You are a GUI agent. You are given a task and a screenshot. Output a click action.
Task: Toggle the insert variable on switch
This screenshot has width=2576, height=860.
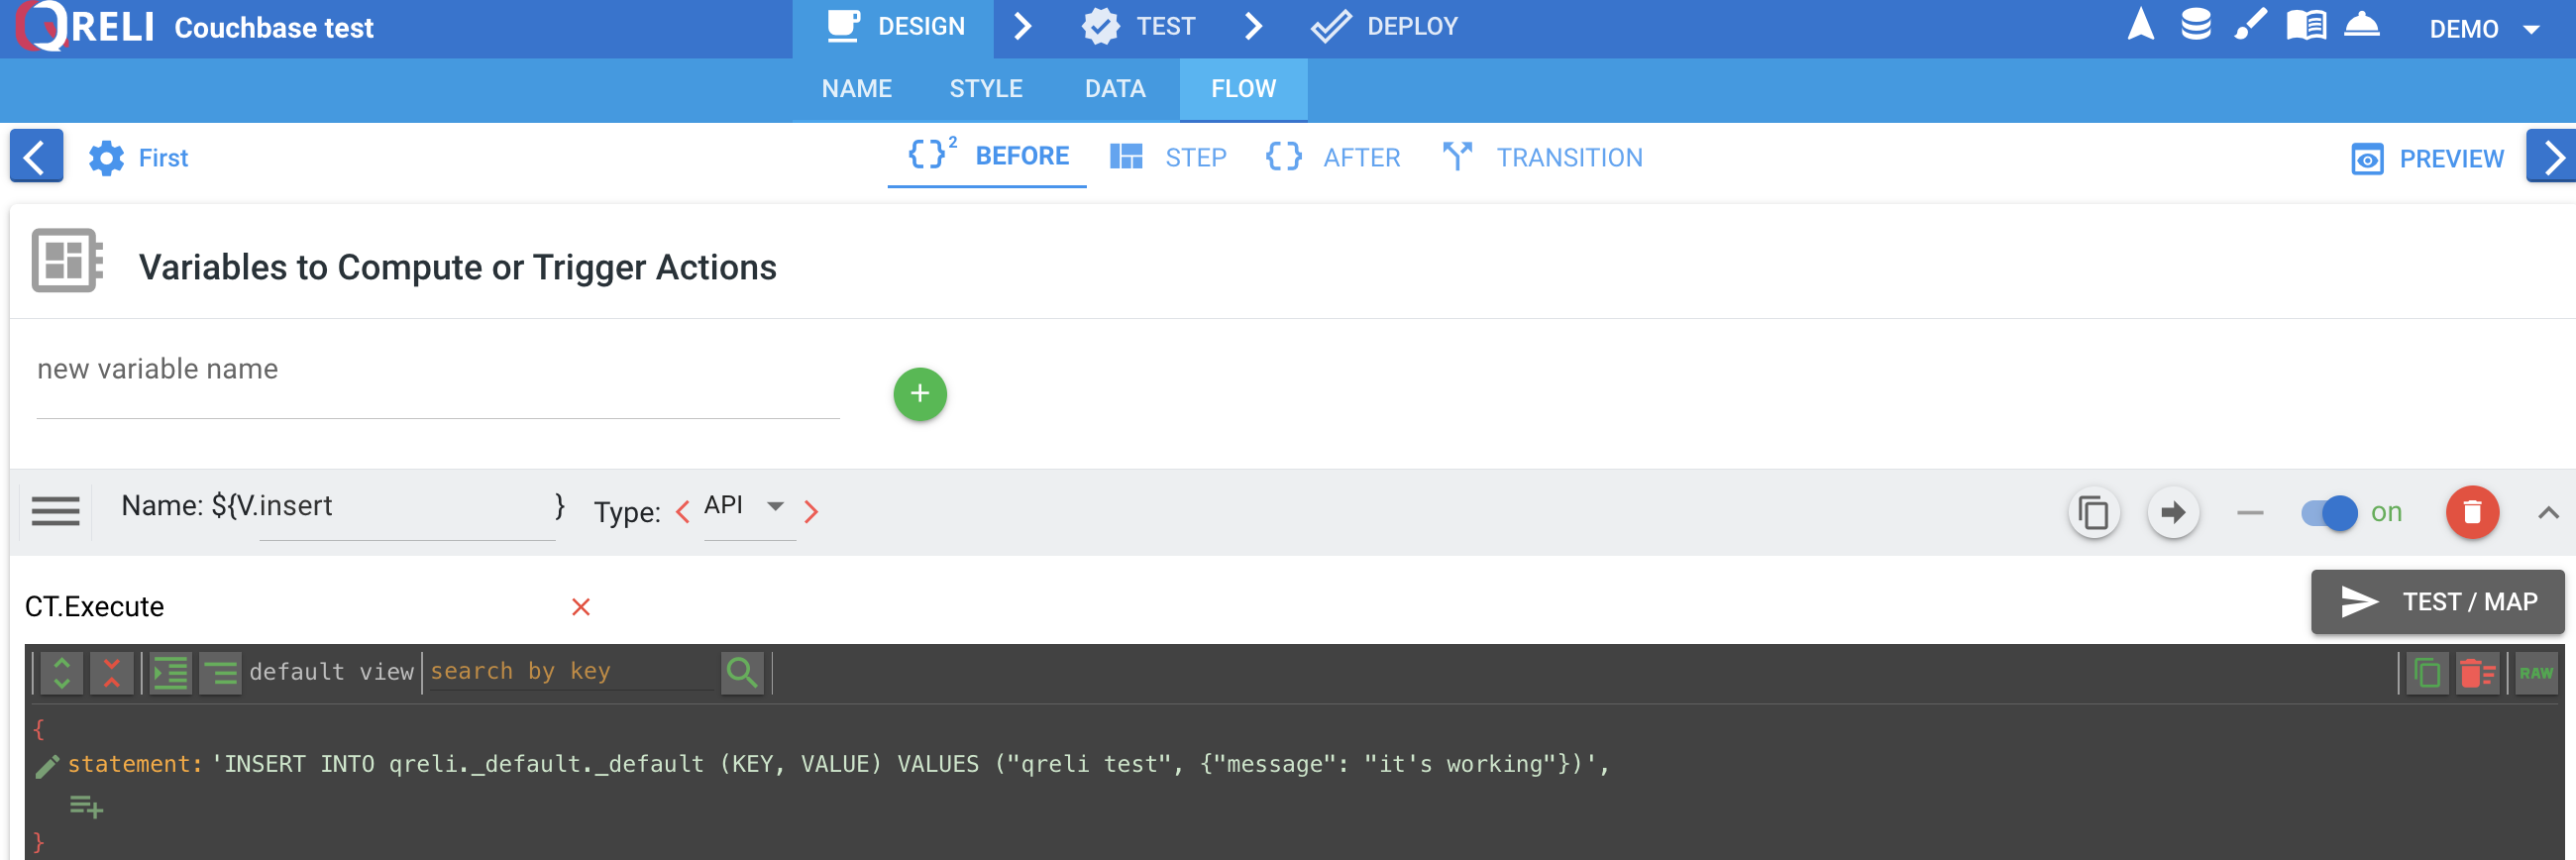click(2329, 513)
